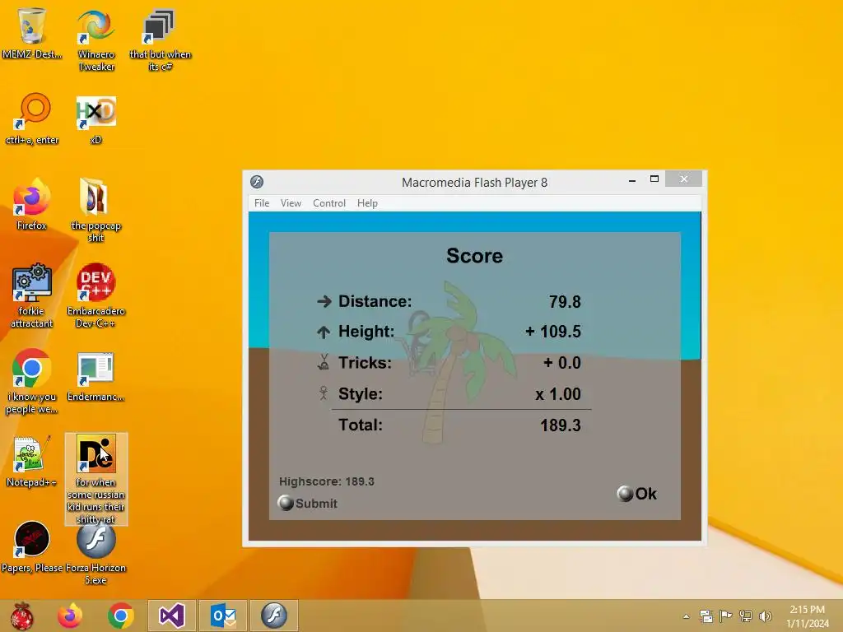843x632 pixels.
Task: Click the 'Macromedia Flash Player 8' title text
Action: point(475,183)
